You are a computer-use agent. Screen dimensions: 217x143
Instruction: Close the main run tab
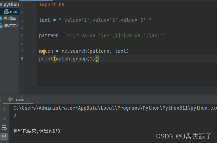click(x=28, y=99)
